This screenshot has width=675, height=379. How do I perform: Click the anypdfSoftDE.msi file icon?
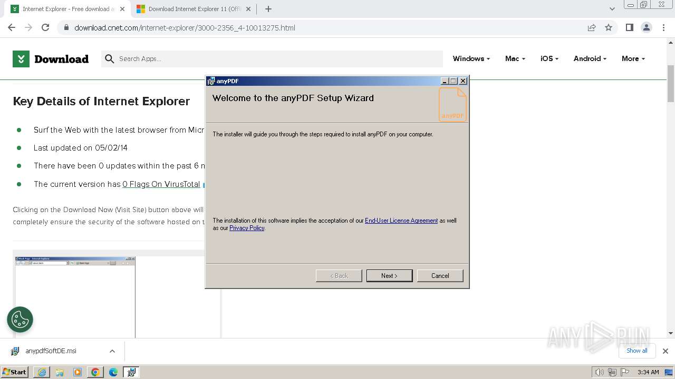pos(15,351)
